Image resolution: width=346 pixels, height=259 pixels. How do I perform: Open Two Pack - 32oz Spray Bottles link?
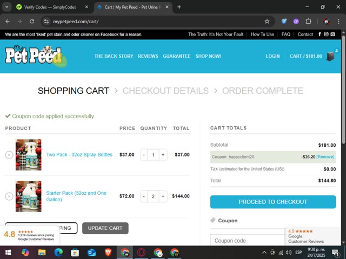(x=79, y=155)
